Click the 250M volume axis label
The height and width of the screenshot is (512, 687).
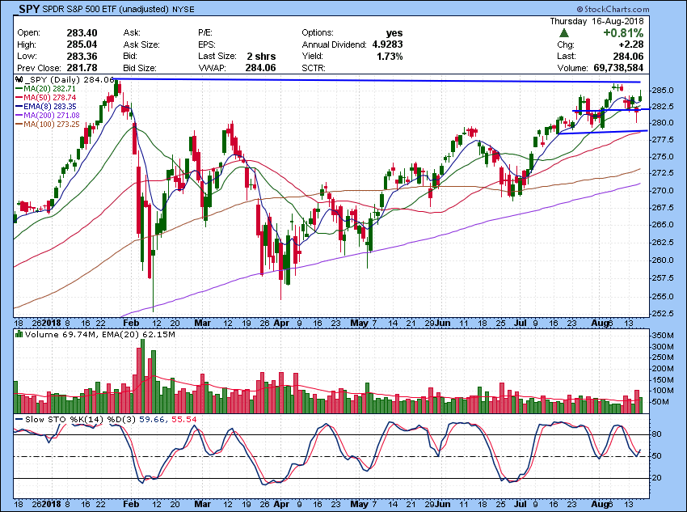click(663, 358)
